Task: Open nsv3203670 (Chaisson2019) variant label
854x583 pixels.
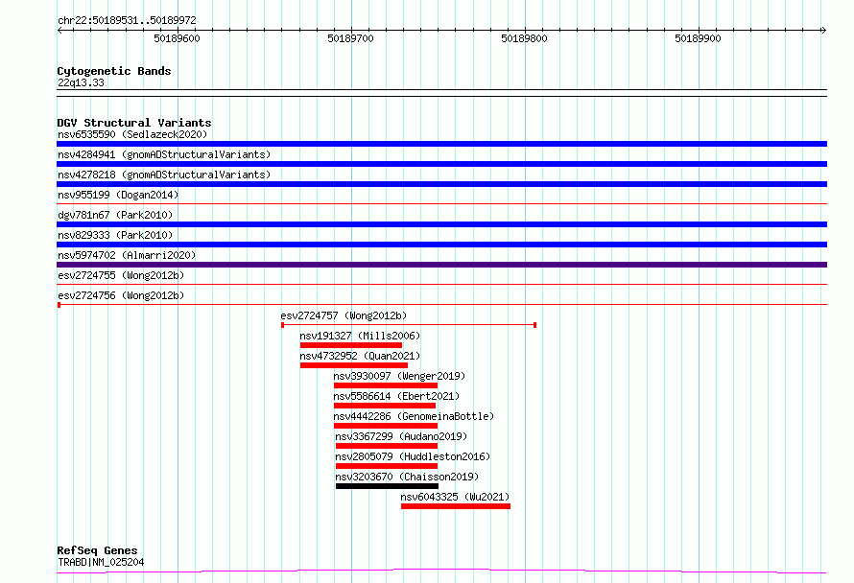Action: (407, 477)
